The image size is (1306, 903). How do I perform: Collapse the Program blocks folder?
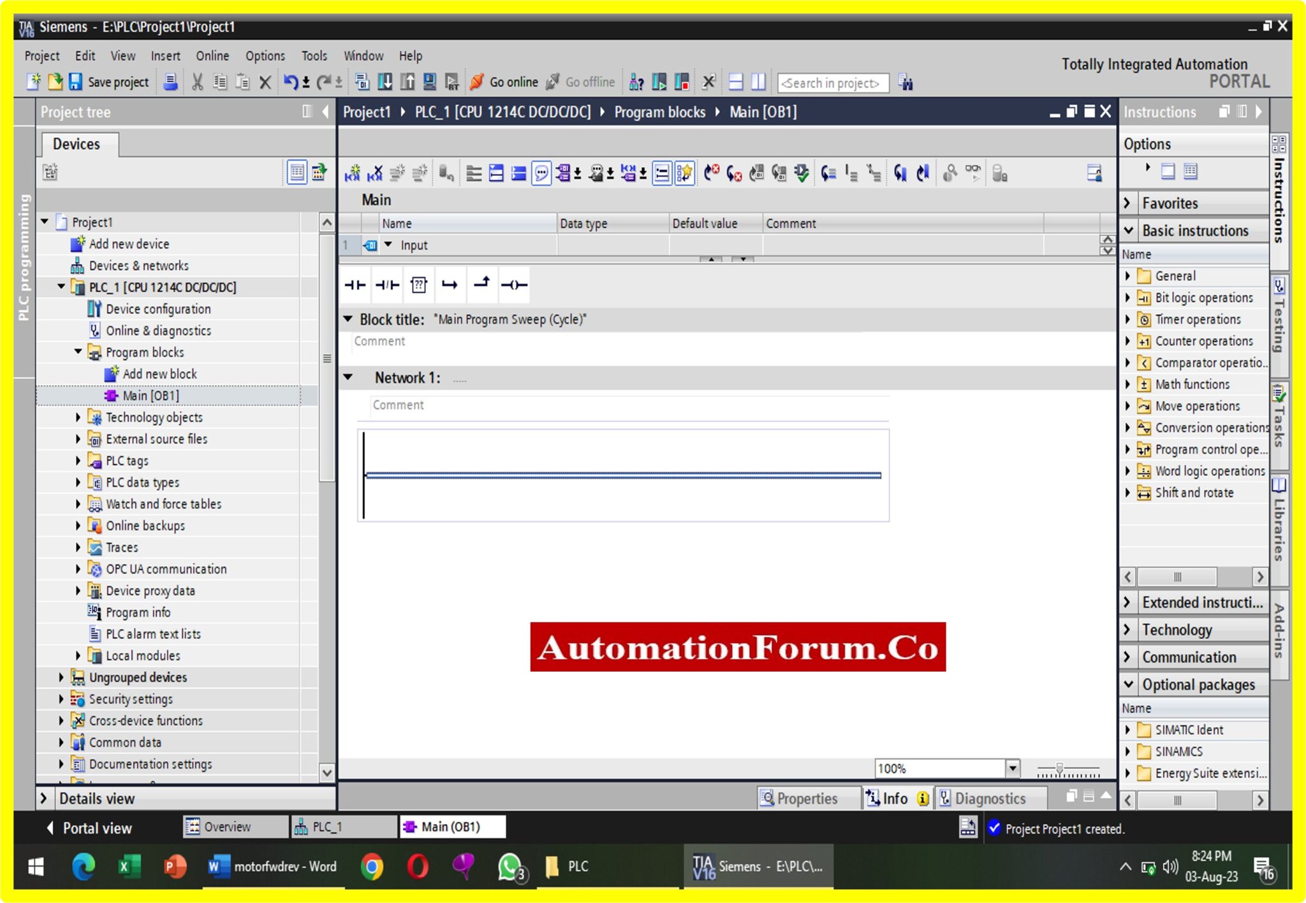click(x=79, y=352)
